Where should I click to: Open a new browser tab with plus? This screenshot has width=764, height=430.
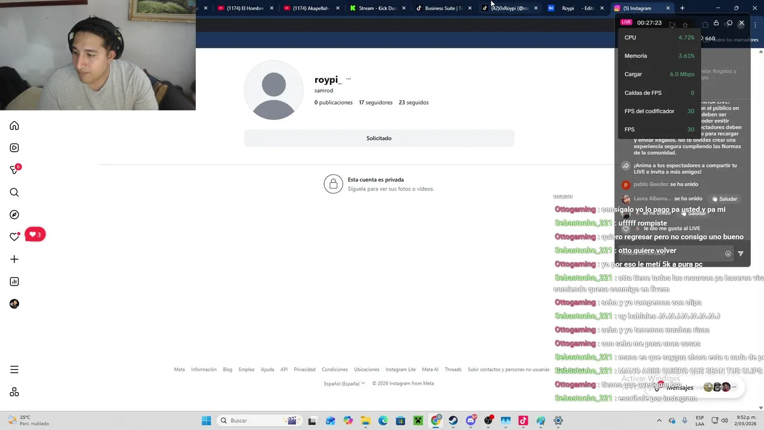(682, 8)
